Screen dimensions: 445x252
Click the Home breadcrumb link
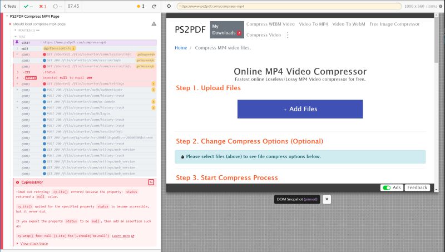[181, 48]
